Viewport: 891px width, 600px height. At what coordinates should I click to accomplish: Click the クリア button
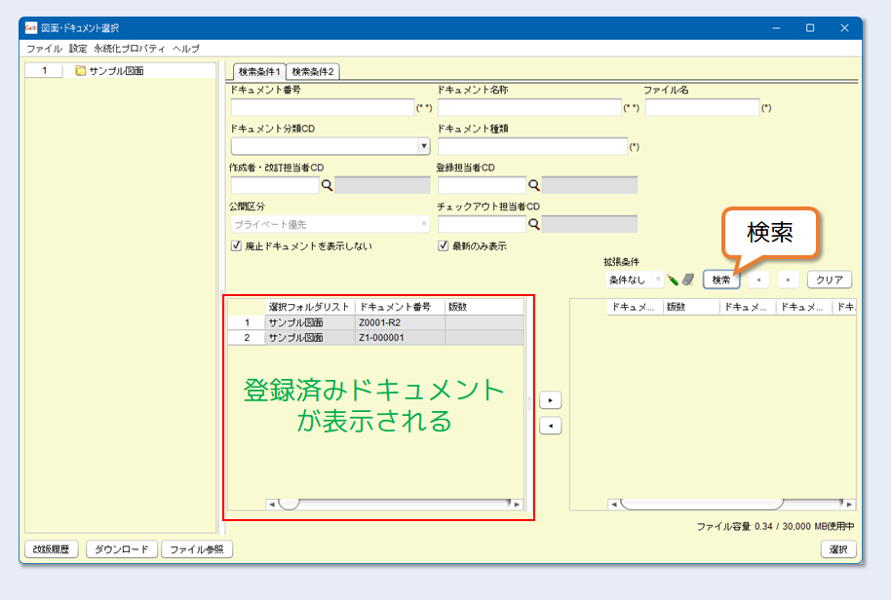tap(829, 280)
